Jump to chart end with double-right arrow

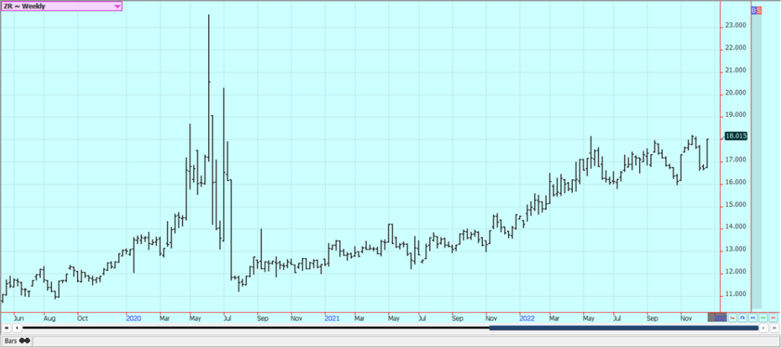tap(774, 328)
